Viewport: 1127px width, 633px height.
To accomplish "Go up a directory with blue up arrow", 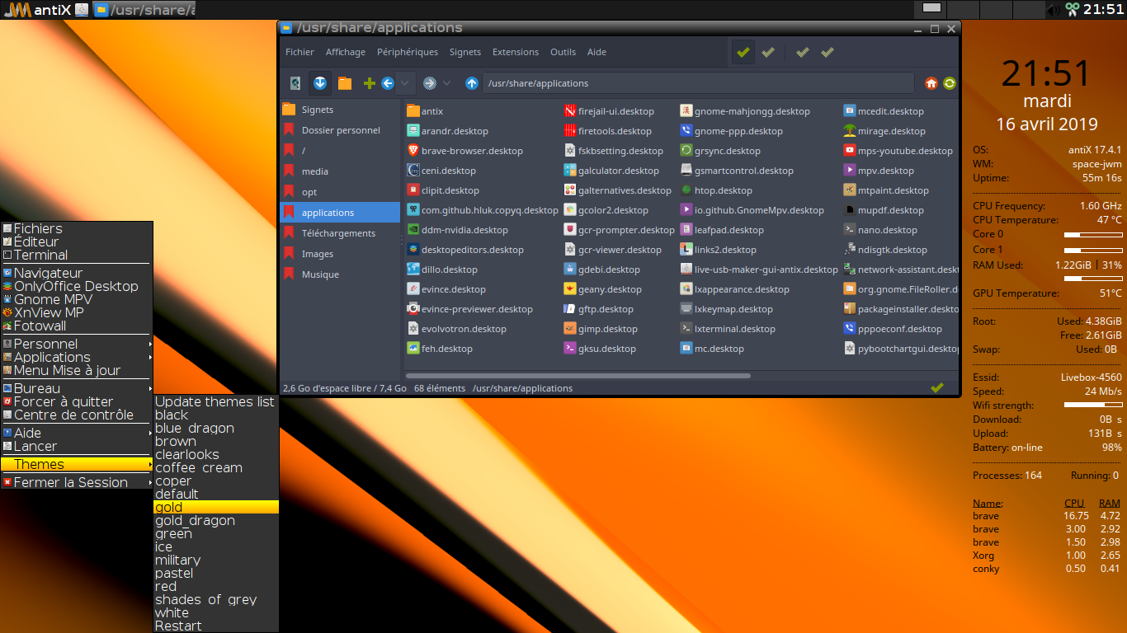I will pyautogui.click(x=472, y=83).
